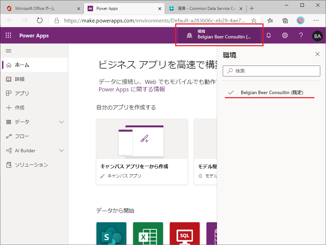Open the browser profile avatar
This screenshot has height=245, width=326.
coord(301,20)
